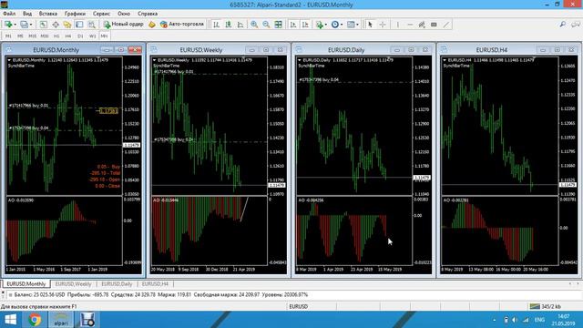583x328 pixels.
Task: Launch MetaEditor with the yellow diamond icon
Action: pos(152,25)
